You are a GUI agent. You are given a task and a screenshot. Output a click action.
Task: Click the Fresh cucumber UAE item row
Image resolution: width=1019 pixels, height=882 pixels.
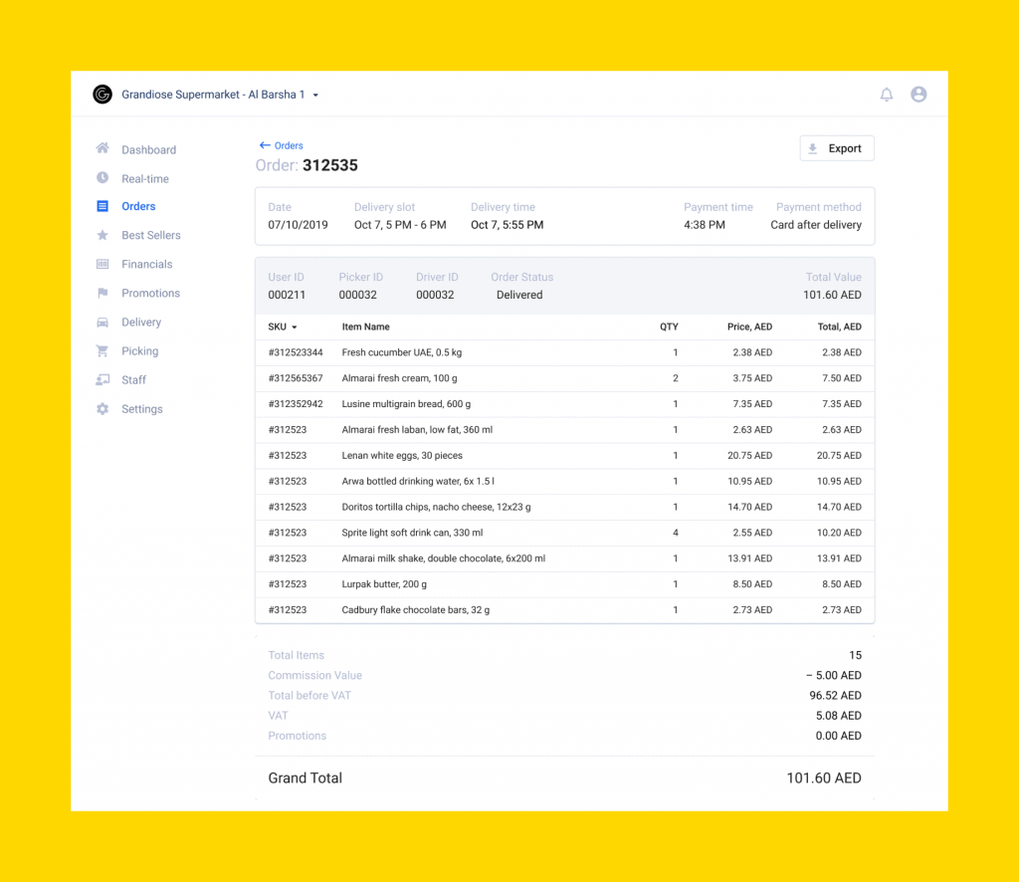tap(565, 353)
